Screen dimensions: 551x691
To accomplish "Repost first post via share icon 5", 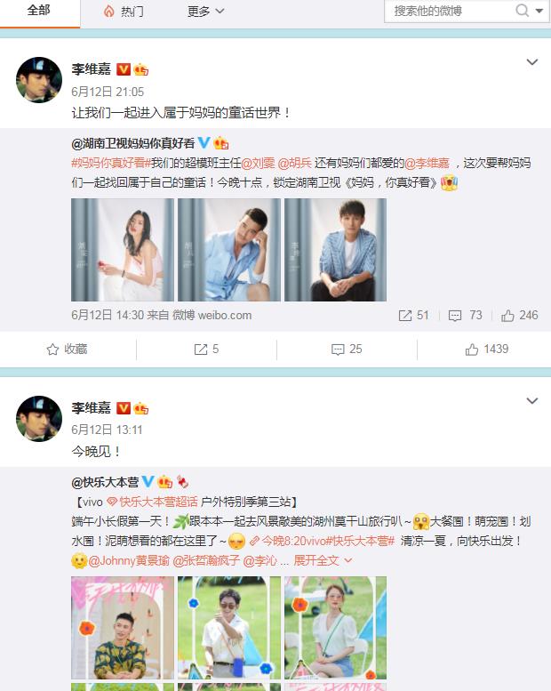I will [x=206, y=349].
